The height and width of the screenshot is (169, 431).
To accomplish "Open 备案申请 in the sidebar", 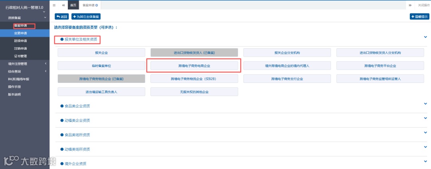I will point(25,26).
